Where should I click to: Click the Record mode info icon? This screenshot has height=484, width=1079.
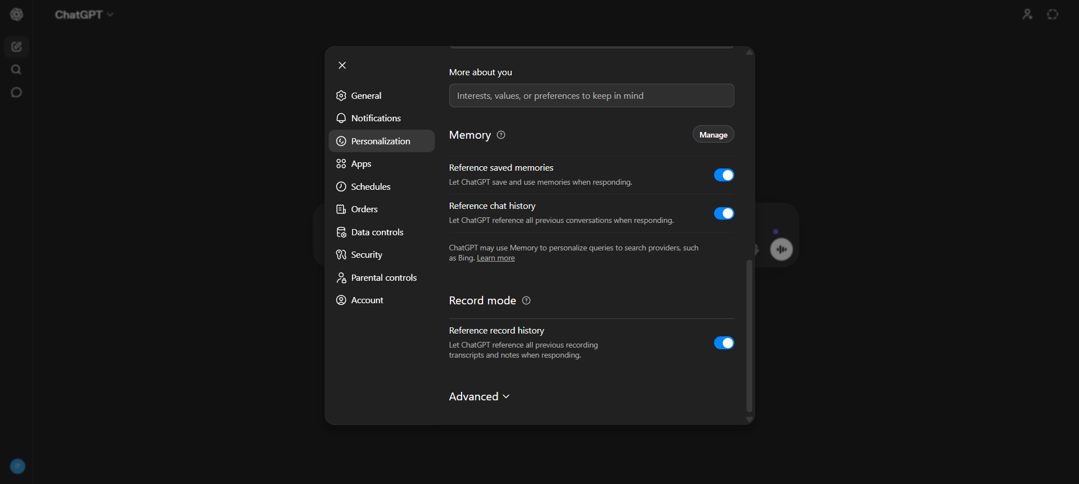coord(526,300)
